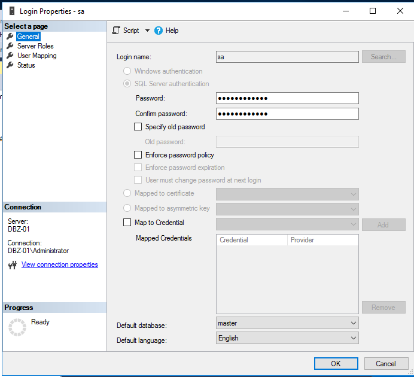Open View connection properties link
Image resolution: width=414 pixels, height=377 pixels.
[x=60, y=264]
